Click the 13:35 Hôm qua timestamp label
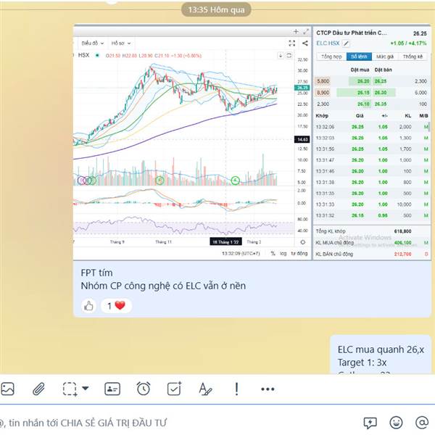Image resolution: width=435 pixels, height=435 pixels. coord(216,9)
